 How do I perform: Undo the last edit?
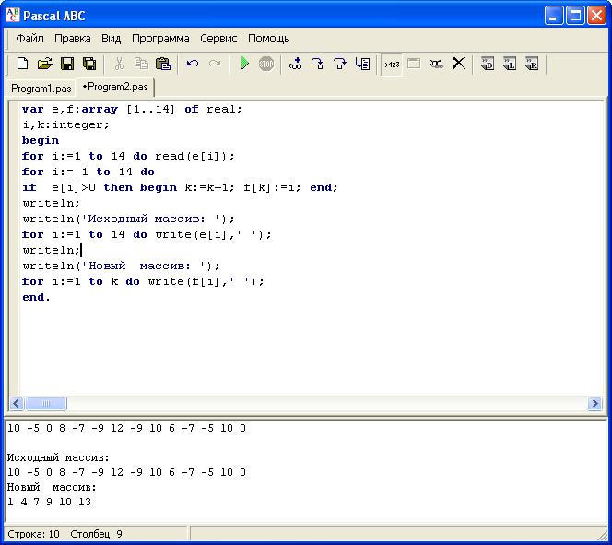click(x=193, y=64)
